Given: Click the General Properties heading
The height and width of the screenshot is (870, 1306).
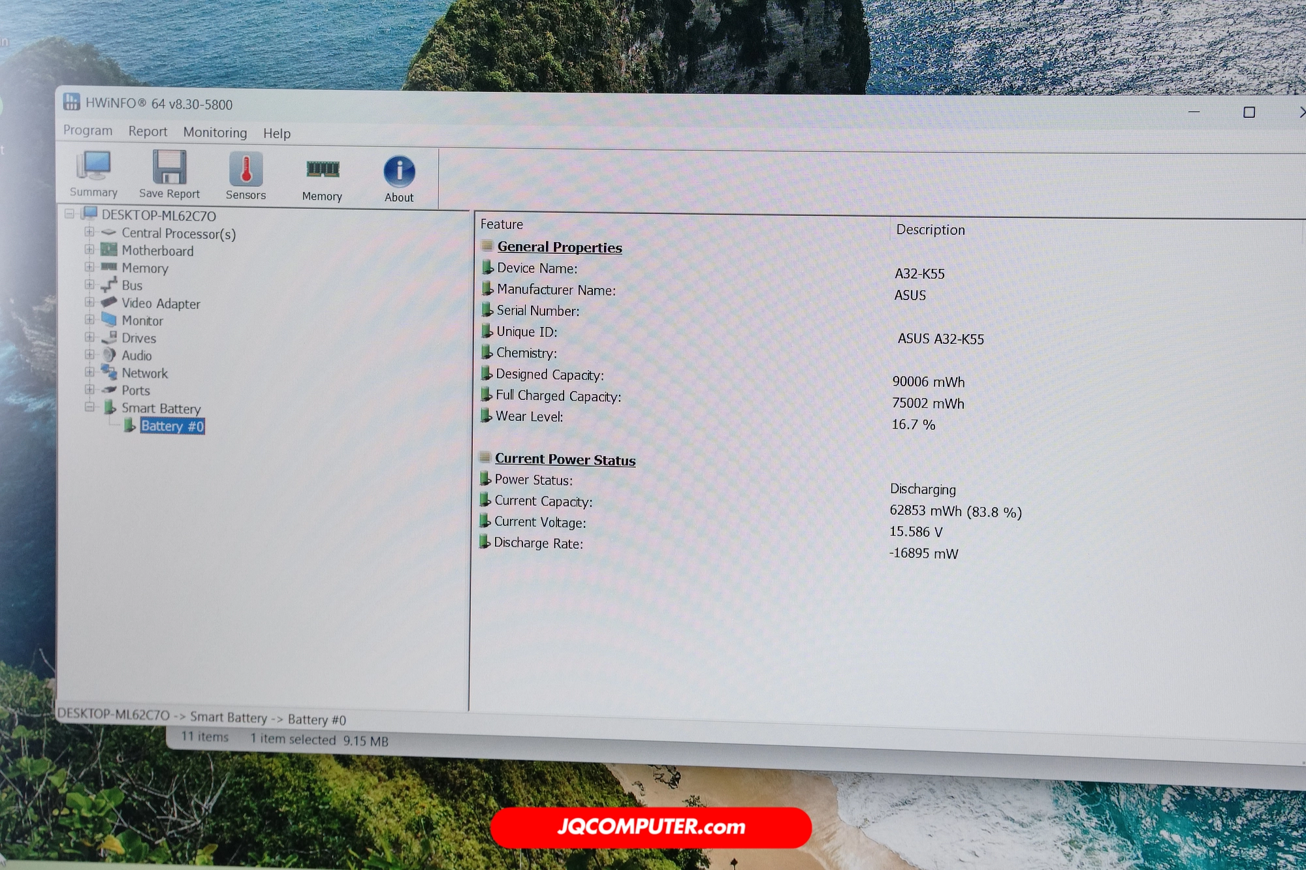Looking at the screenshot, I should click(559, 247).
